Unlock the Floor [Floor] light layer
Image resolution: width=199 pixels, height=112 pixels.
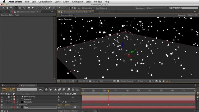(x=9, y=97)
